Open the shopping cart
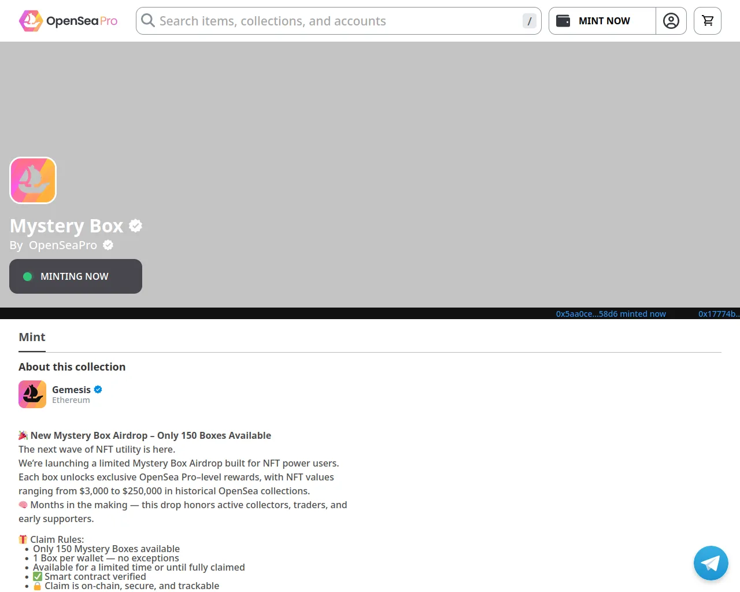The height and width of the screenshot is (592, 740). 708,21
